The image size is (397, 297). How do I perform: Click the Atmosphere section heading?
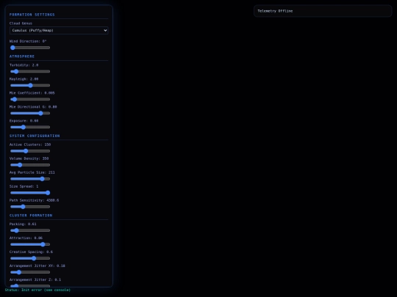pyautogui.click(x=22, y=56)
